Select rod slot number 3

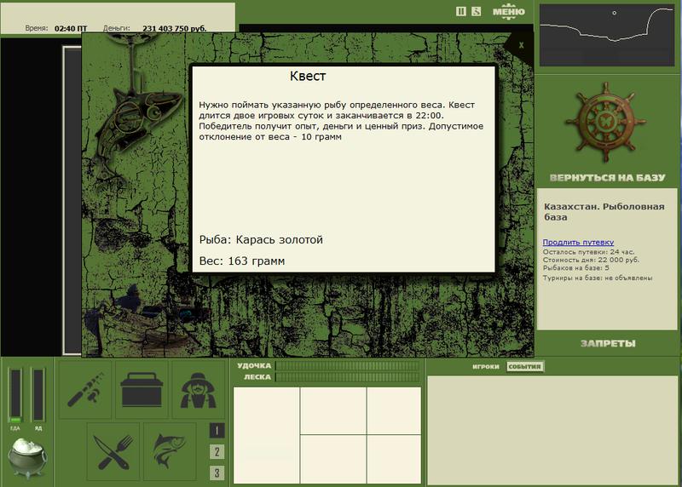[217, 473]
